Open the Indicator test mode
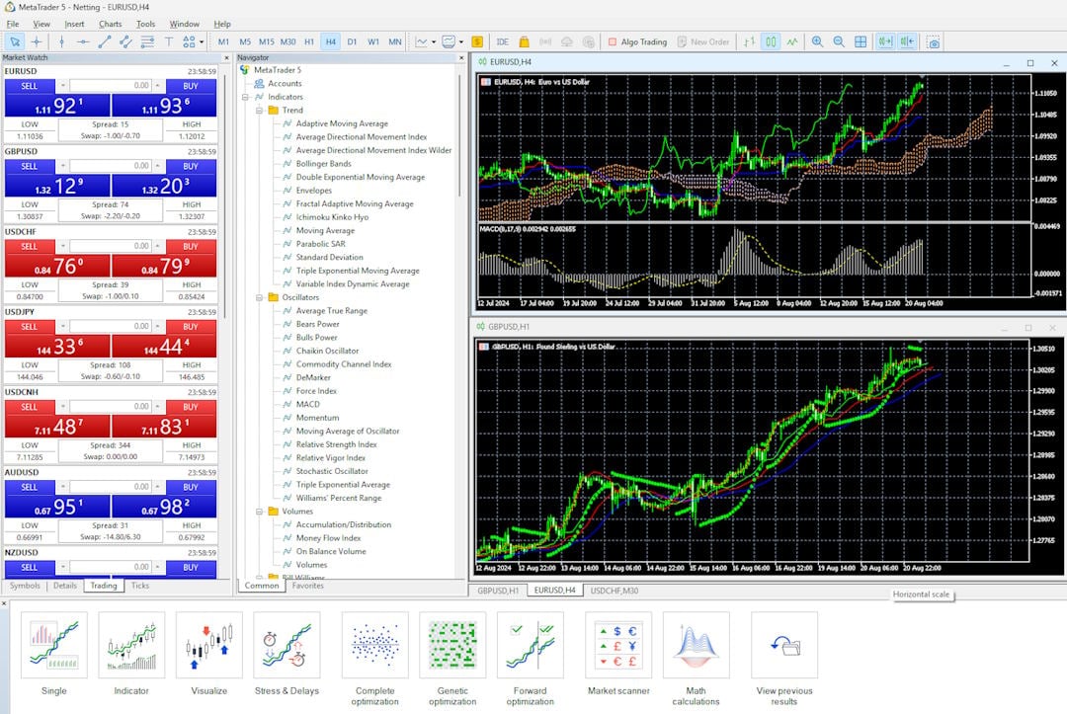 [x=131, y=645]
